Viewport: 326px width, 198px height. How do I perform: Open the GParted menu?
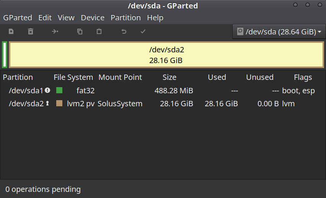pos(18,18)
